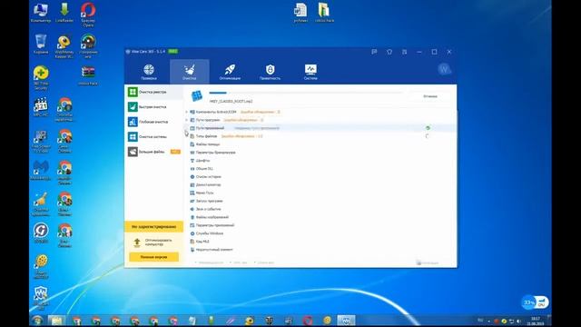
Task: Select the Корзина recycle bin icon
Action: (x=41, y=44)
